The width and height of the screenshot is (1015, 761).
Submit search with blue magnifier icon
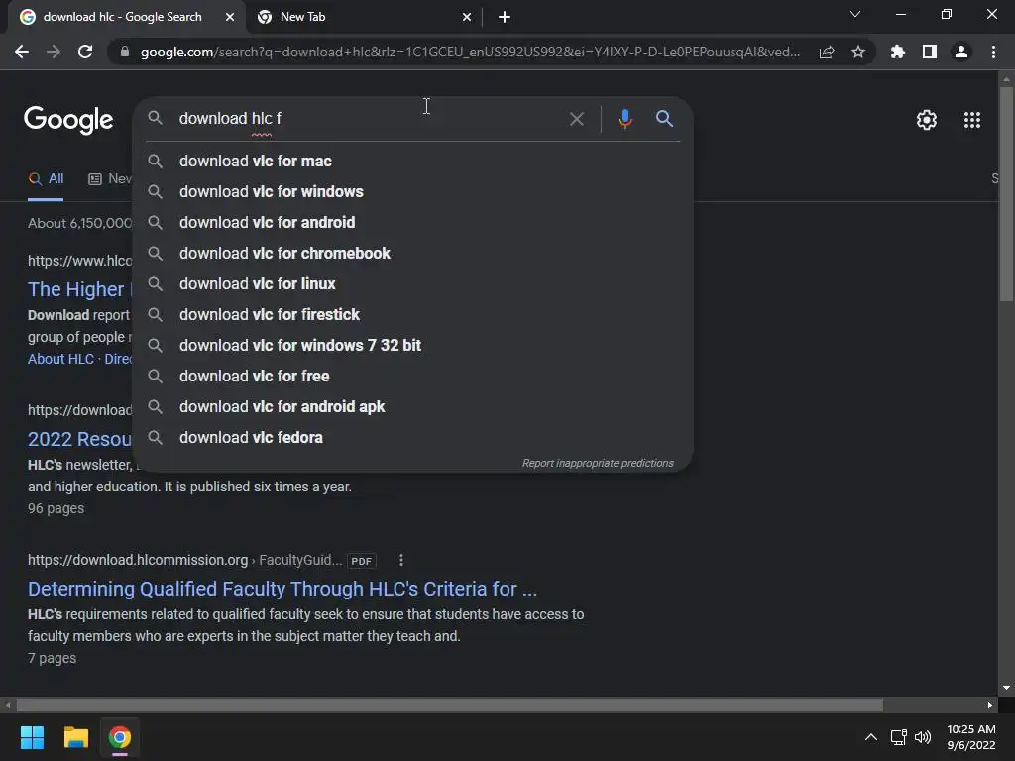[x=664, y=119]
